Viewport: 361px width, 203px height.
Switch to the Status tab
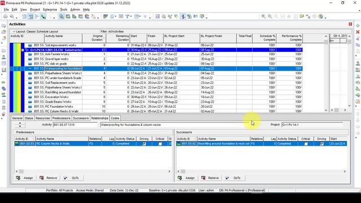pyautogui.click(x=29, y=118)
